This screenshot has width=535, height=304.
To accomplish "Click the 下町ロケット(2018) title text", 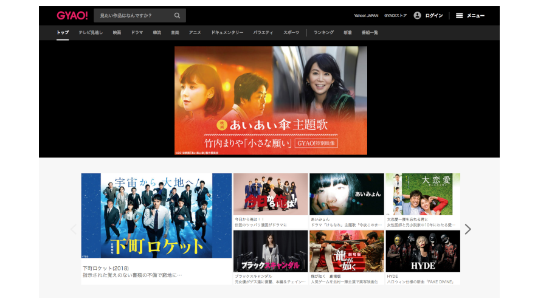I will tap(106, 269).
